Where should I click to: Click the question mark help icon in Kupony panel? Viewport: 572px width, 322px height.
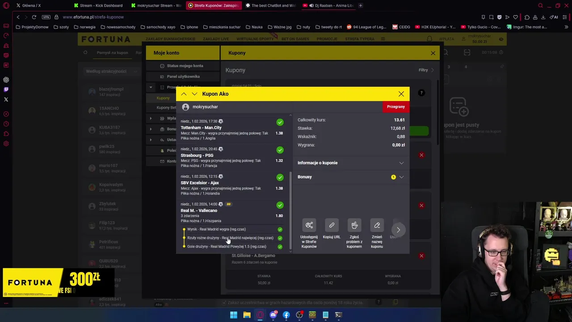(421, 93)
